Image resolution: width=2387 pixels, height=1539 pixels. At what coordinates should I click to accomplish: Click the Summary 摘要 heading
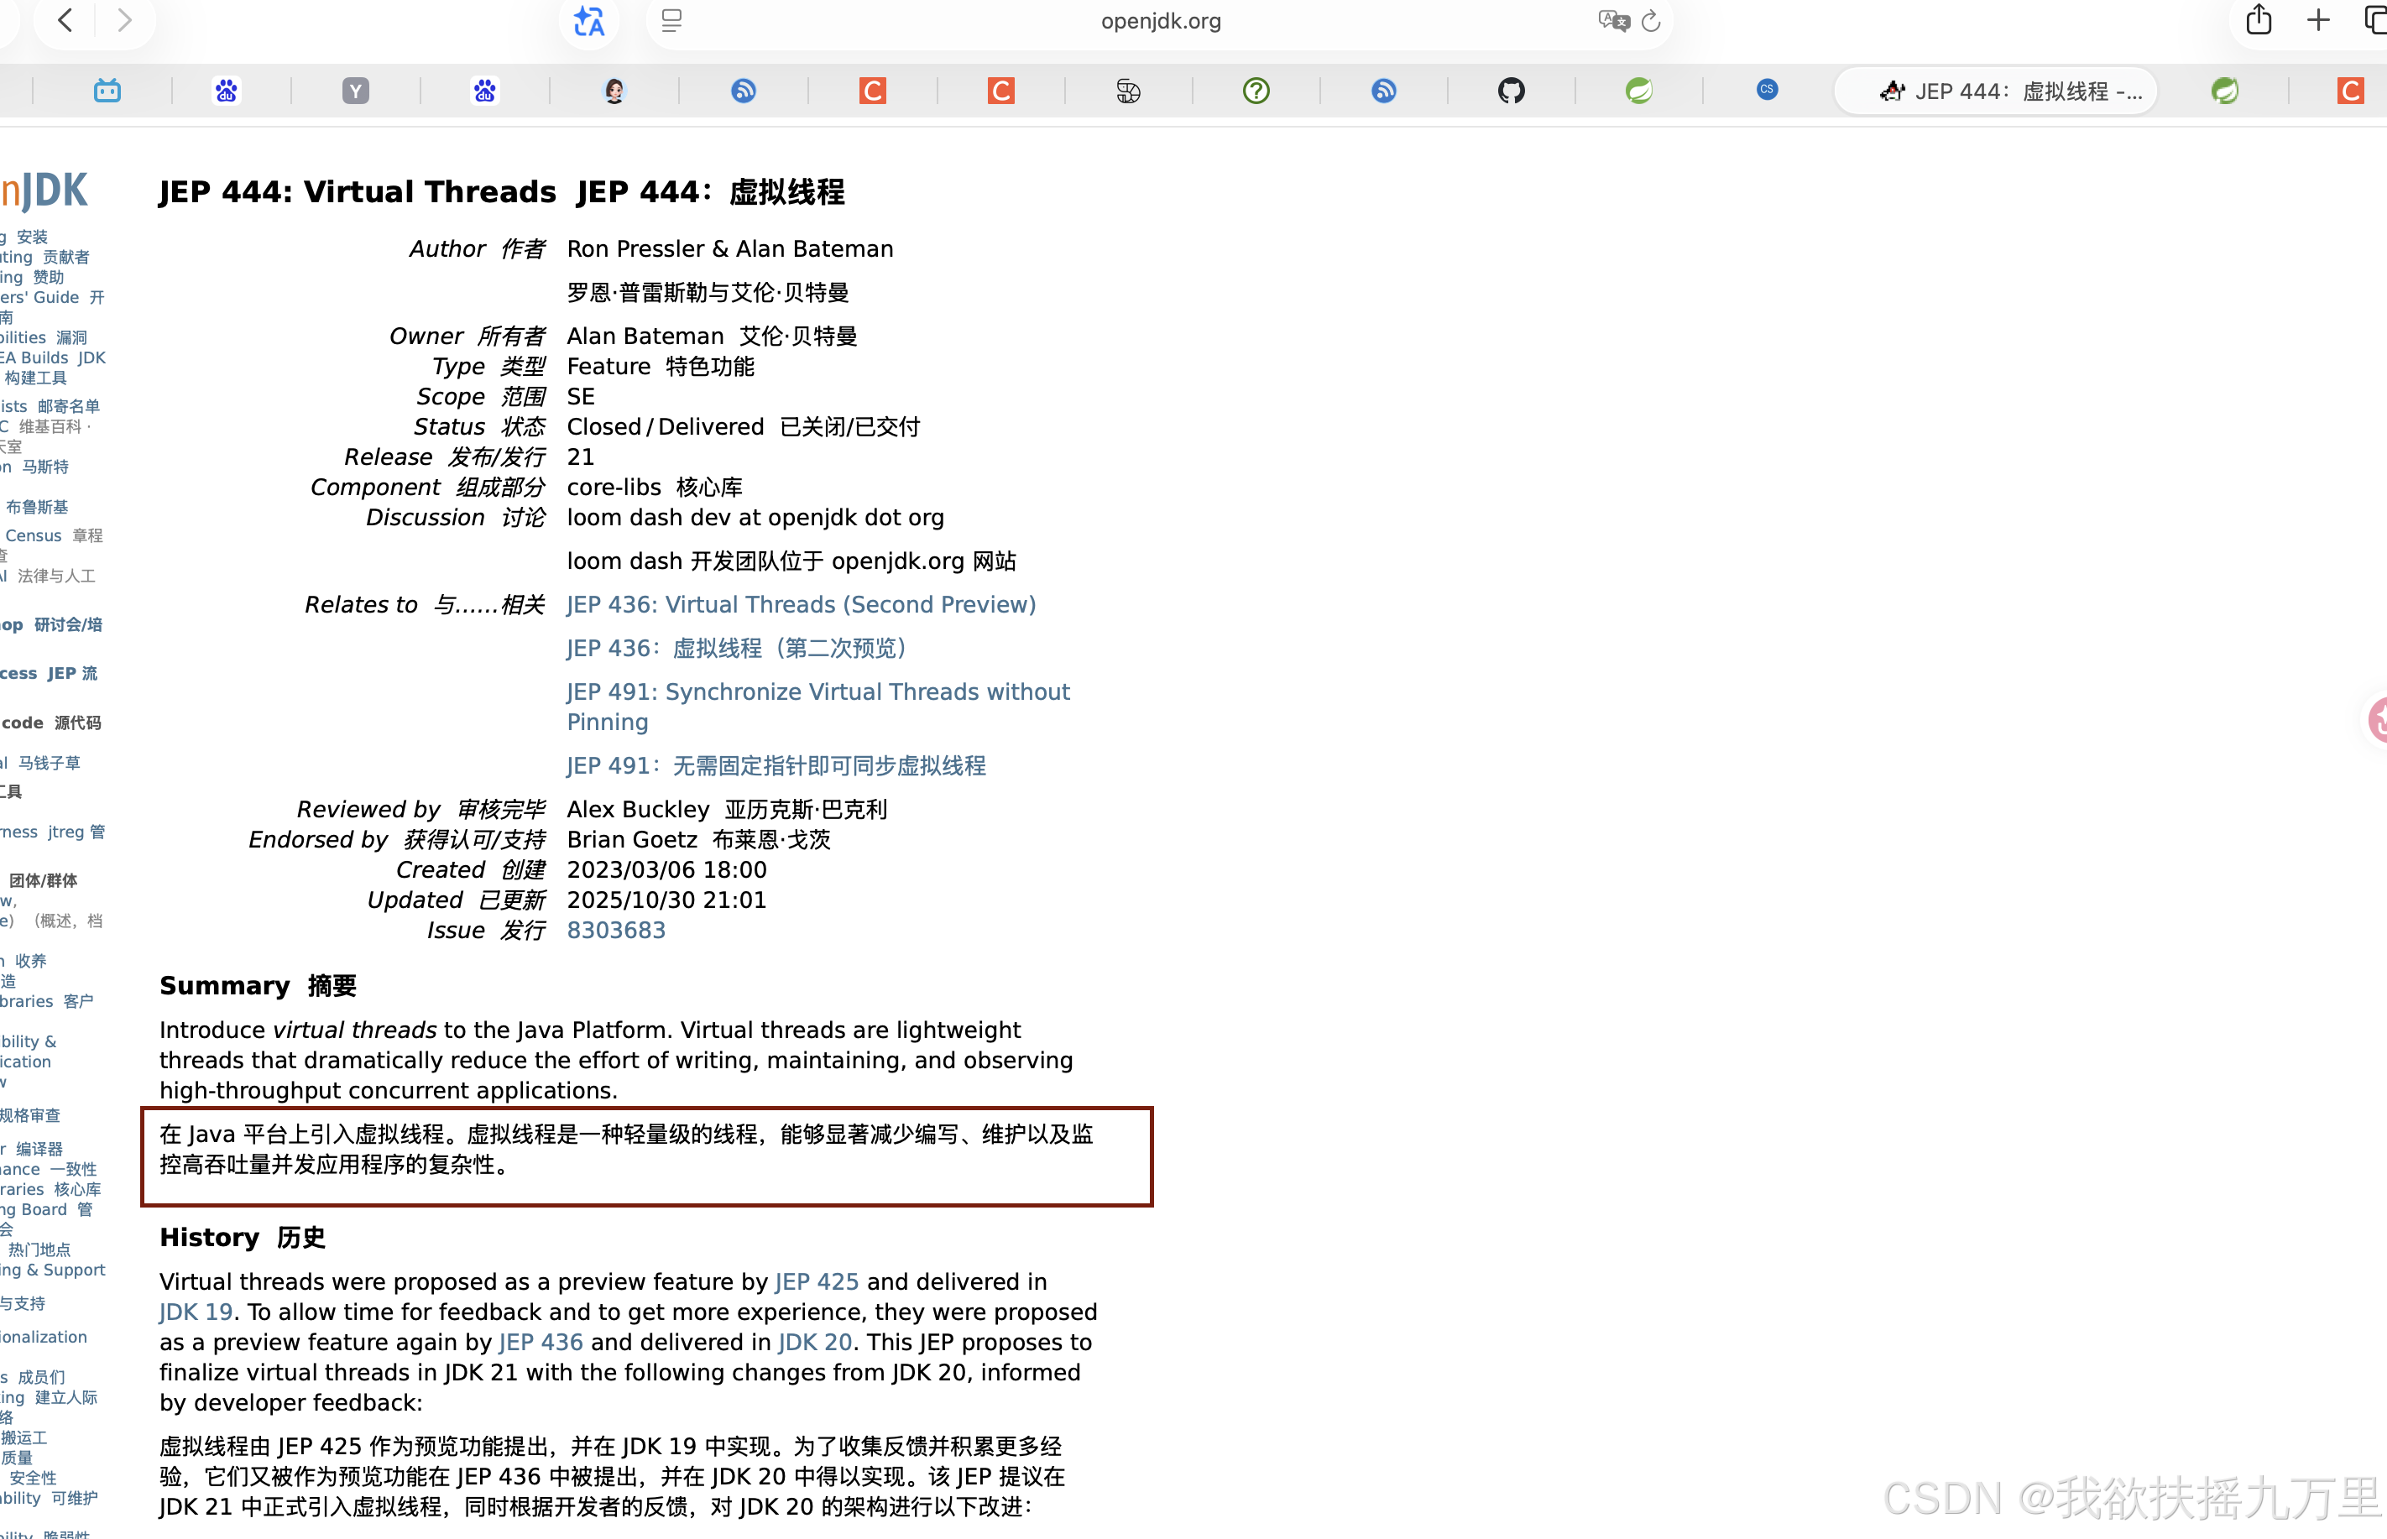(x=258, y=985)
